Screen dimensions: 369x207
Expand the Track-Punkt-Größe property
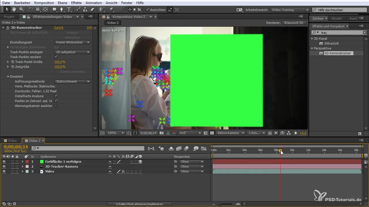coord(8,62)
